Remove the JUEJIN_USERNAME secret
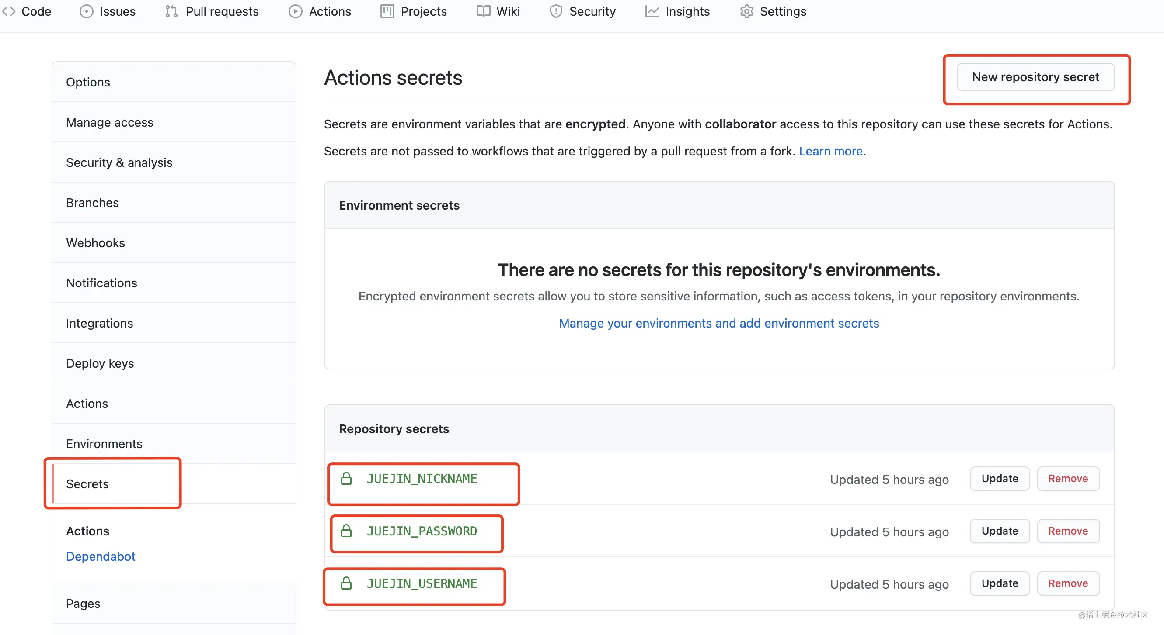The image size is (1164, 635). click(x=1068, y=583)
